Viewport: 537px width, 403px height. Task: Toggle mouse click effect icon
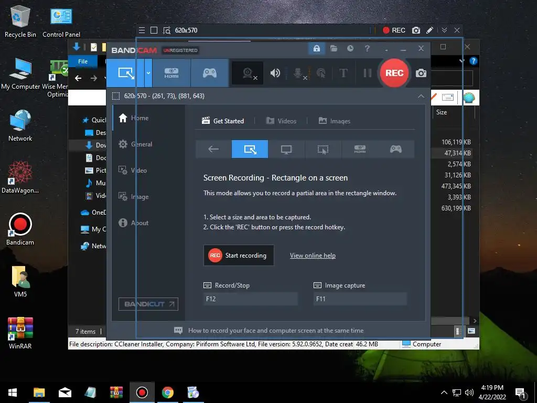click(x=321, y=73)
